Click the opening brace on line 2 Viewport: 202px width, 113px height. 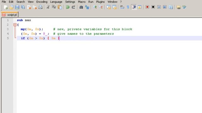[x=18, y=25]
